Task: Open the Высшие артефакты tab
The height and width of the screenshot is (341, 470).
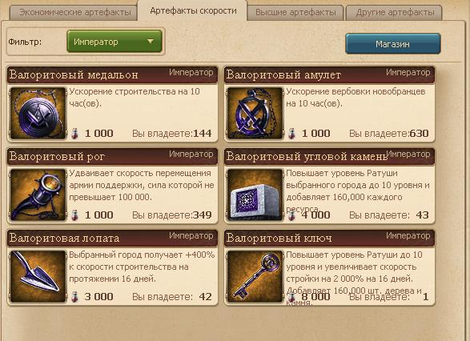Action: (295, 13)
